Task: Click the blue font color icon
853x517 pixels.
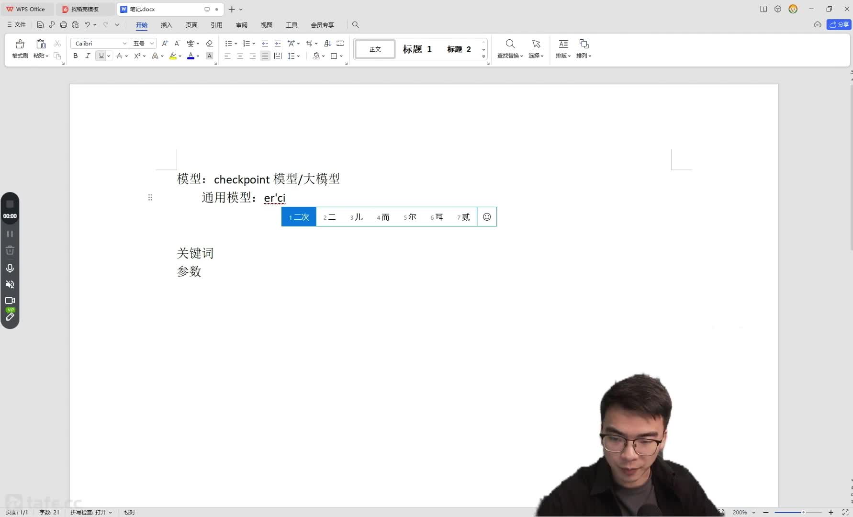Action: coord(191,56)
